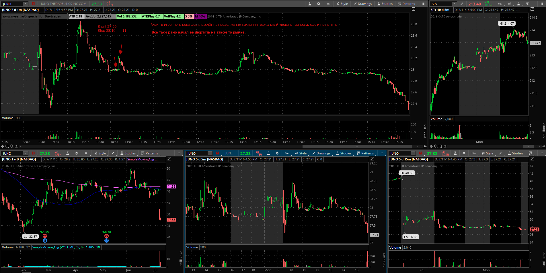This screenshot has height=273, width=546.
Task: Zoom in using the magnifier plus below JUNO 1m chart
Action: click(7, 146)
